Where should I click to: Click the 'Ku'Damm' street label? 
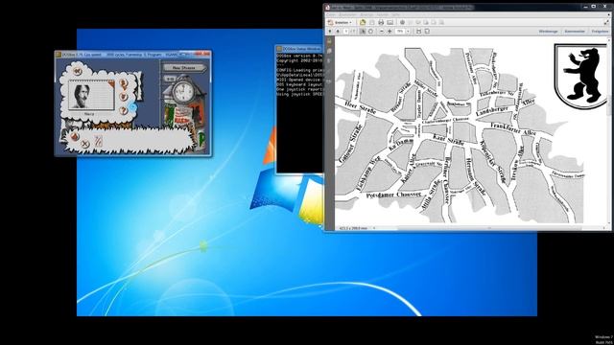click(x=401, y=144)
